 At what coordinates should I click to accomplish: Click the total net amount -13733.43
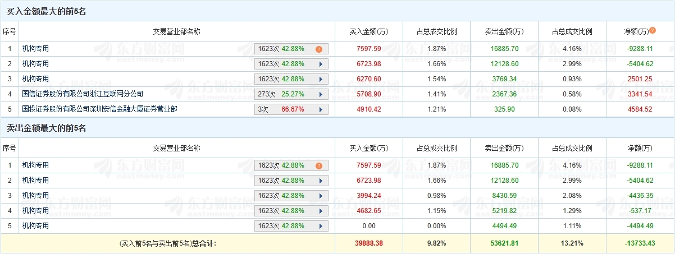coord(640,243)
